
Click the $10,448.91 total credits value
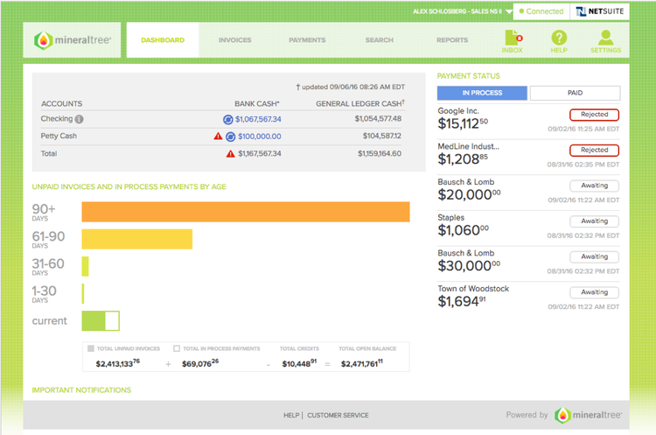pyautogui.click(x=299, y=363)
